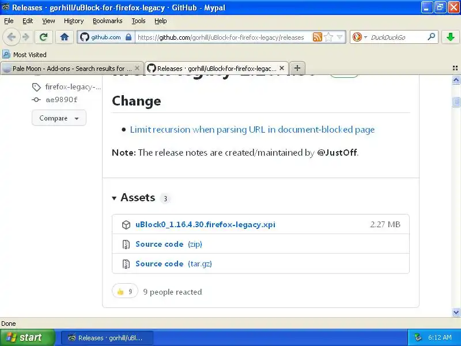Choose search engine via DuckDuckGo icon

357,37
